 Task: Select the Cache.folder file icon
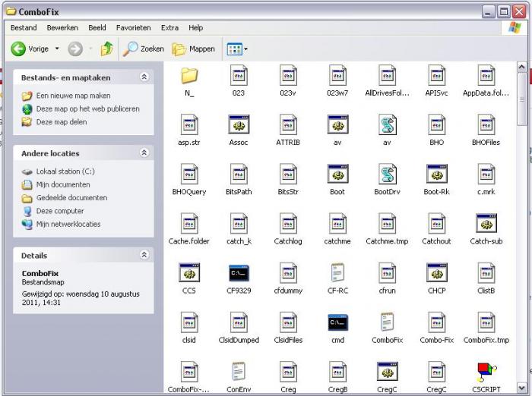[x=189, y=224]
